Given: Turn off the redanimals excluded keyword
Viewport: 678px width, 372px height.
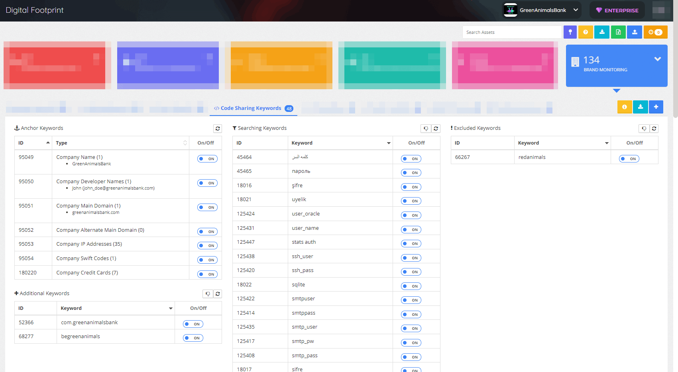Looking at the screenshot, I should tap(629, 158).
